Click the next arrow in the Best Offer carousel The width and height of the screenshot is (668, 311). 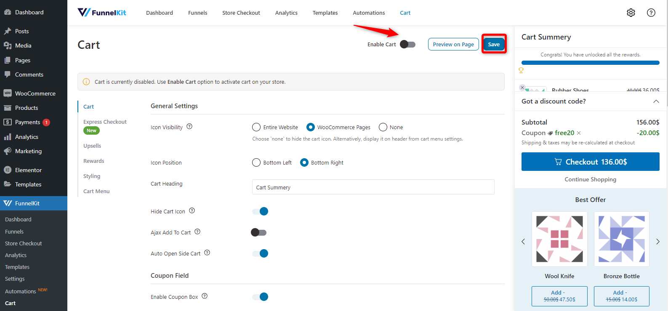point(658,242)
